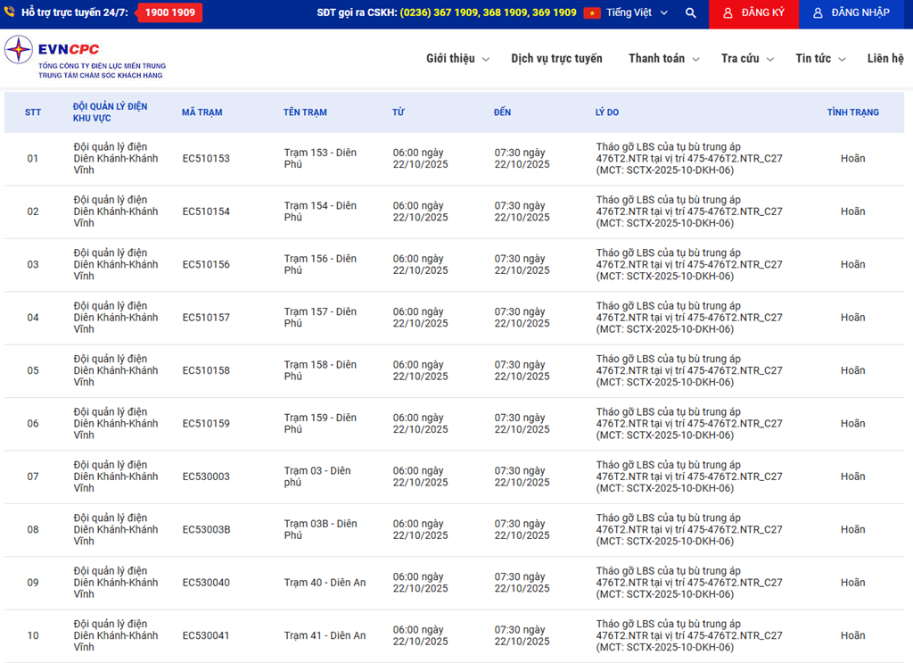Image resolution: width=913 pixels, height=663 pixels.
Task: Open the Tiếng Việt language dropdown
Action: tap(637, 13)
